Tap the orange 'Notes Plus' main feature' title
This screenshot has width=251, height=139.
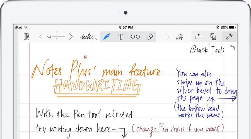click(98, 70)
